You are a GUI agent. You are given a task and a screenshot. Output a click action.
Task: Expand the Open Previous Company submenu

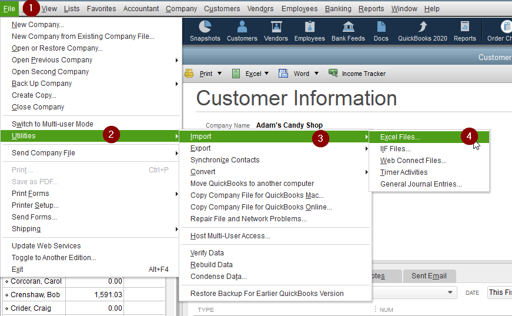(x=176, y=60)
